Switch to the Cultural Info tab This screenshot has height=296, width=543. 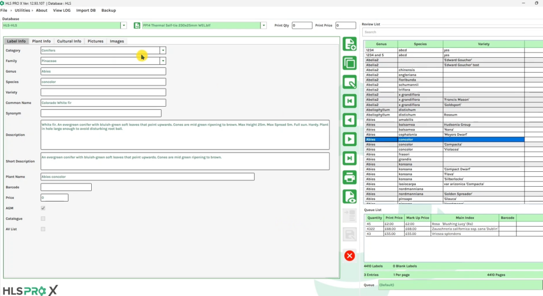click(69, 41)
